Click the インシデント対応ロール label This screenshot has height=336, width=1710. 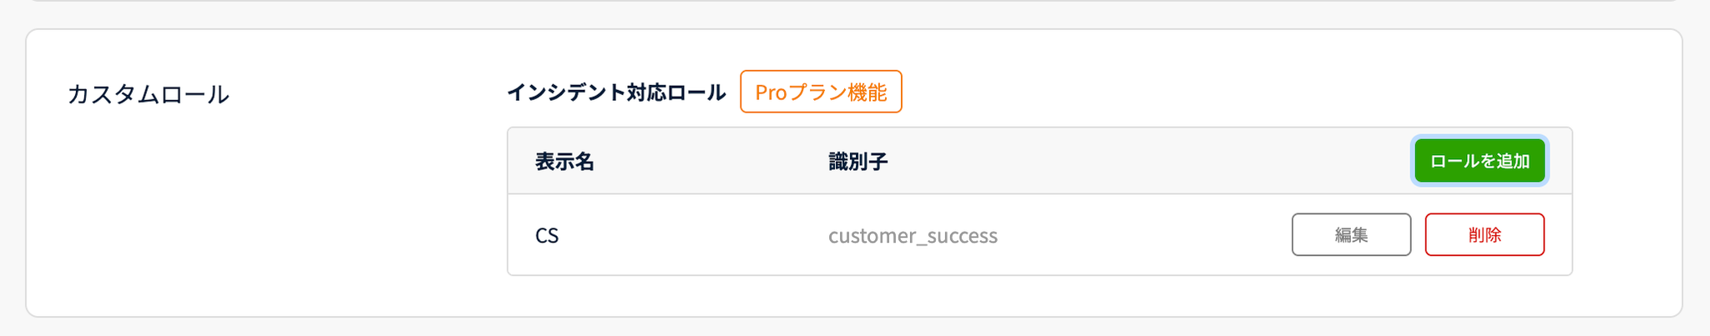pyautogui.click(x=616, y=93)
